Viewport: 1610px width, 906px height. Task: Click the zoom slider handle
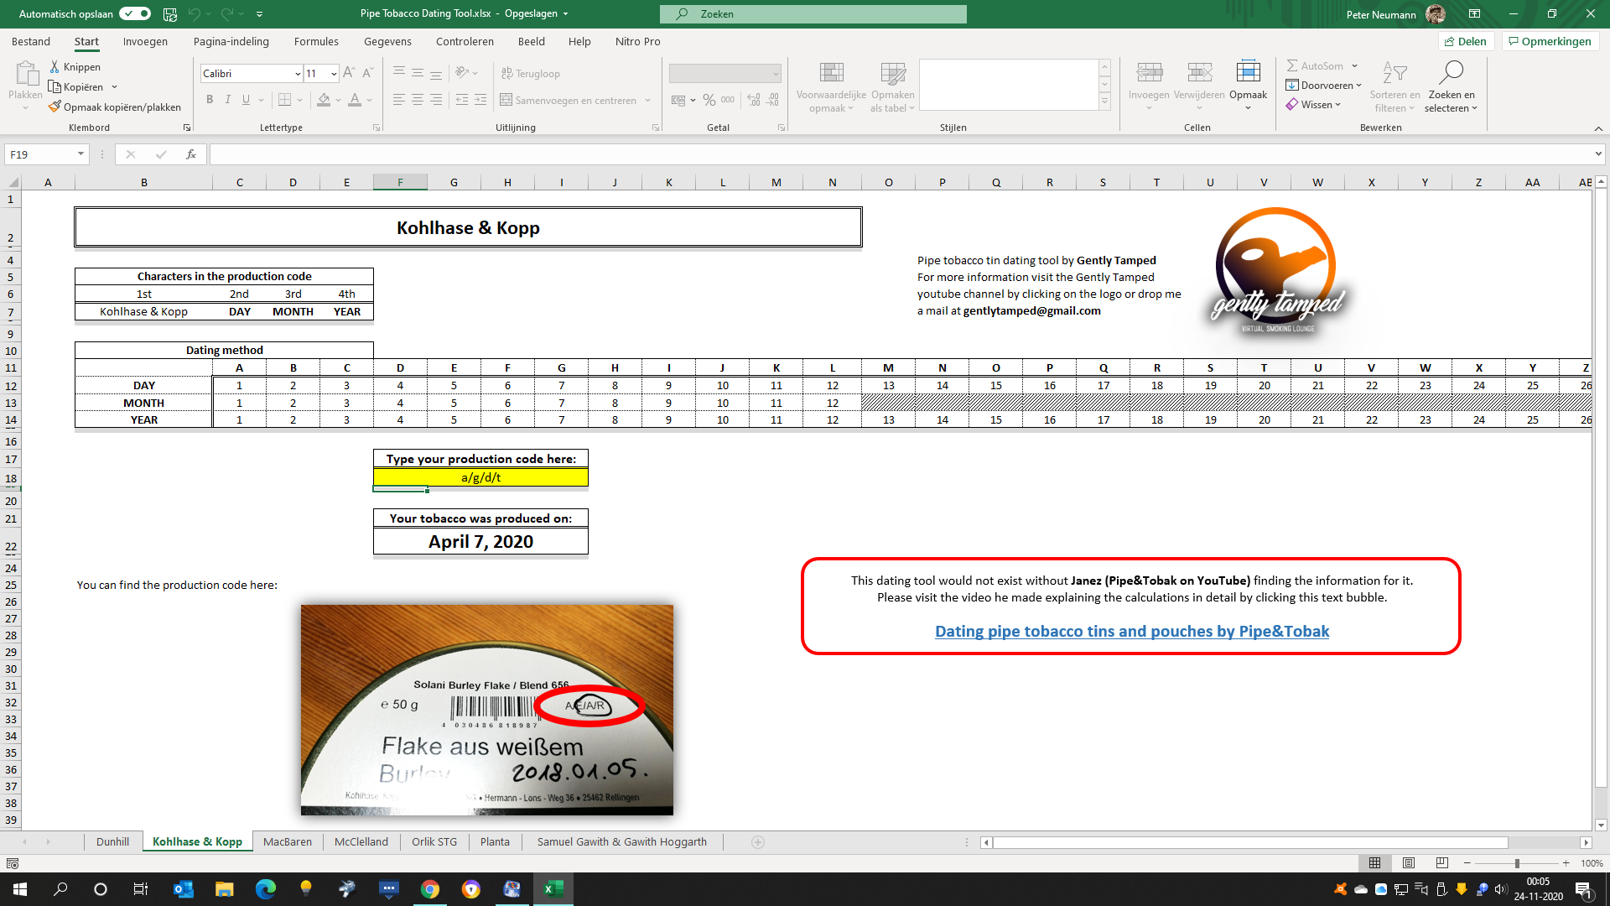[1516, 863]
